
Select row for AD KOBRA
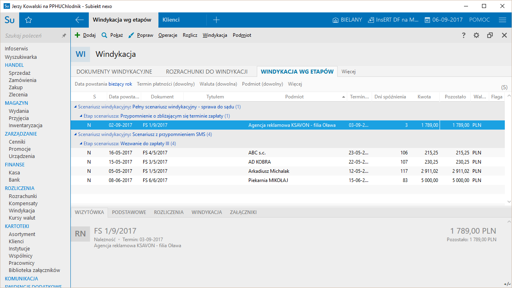[288, 162]
